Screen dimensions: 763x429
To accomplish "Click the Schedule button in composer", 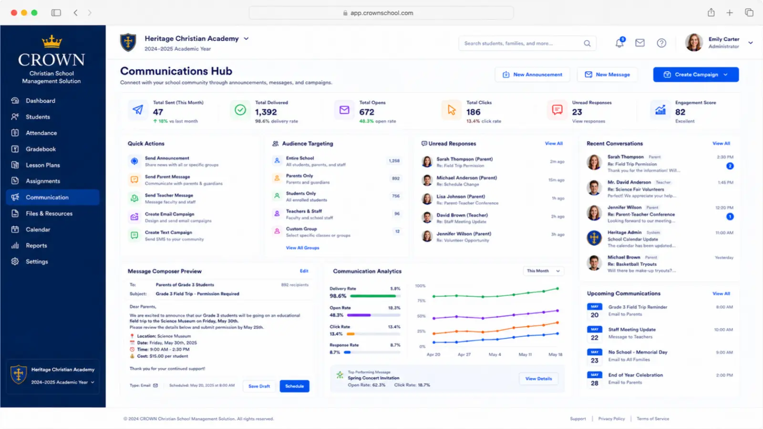I will click(294, 386).
